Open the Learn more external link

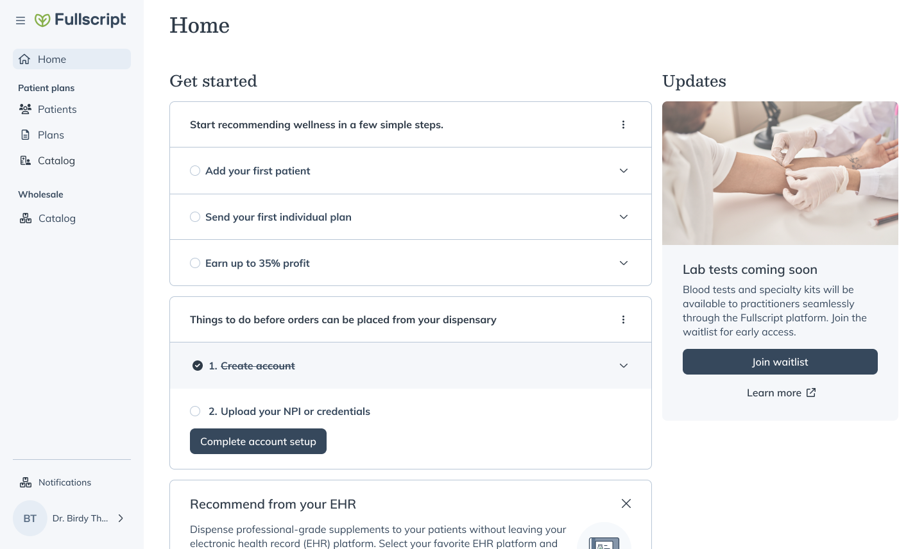tap(781, 393)
